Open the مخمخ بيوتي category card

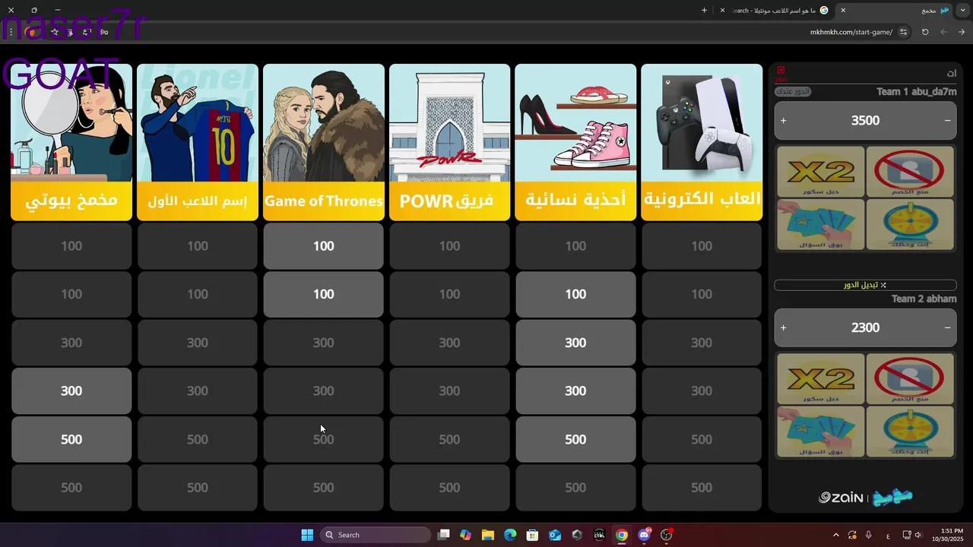(x=71, y=142)
